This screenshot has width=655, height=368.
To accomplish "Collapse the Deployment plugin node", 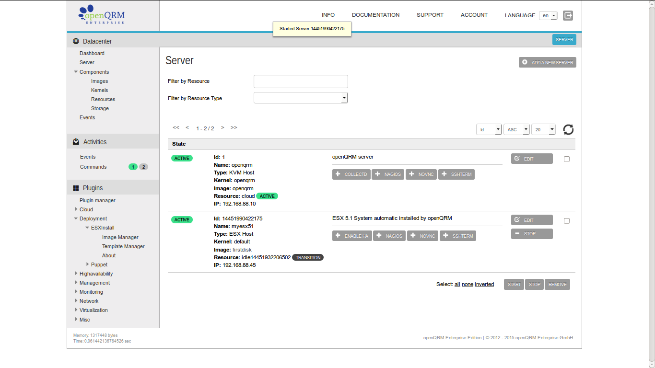I will tap(76, 218).
